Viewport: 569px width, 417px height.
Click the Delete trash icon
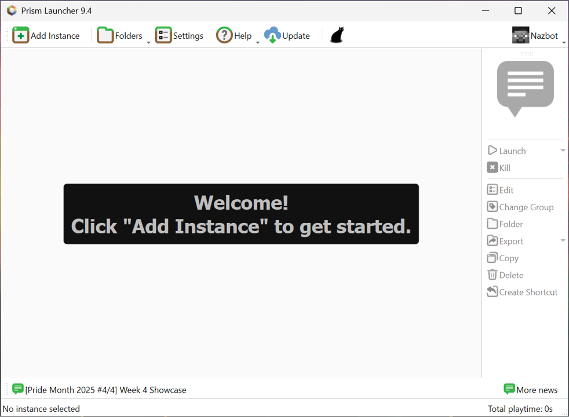point(493,275)
